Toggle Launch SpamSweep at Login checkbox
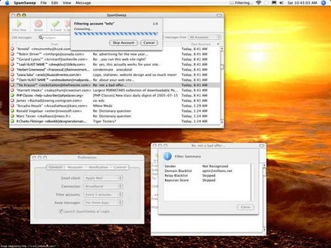 [60, 211]
